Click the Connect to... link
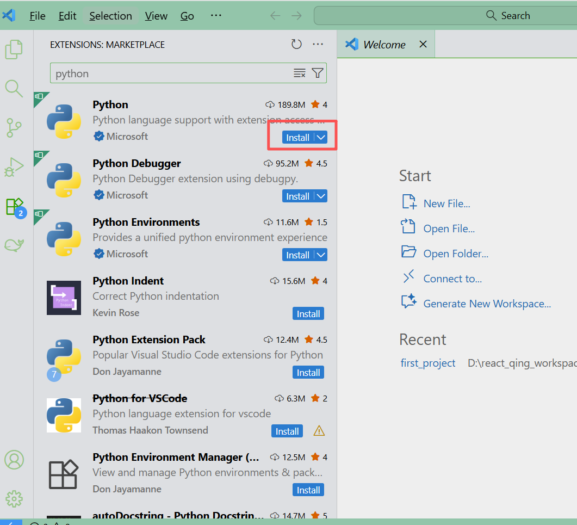The height and width of the screenshot is (525, 577). pos(452,279)
